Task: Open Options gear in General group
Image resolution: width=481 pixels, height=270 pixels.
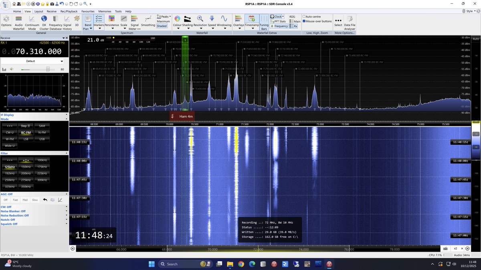Action: coord(6,21)
